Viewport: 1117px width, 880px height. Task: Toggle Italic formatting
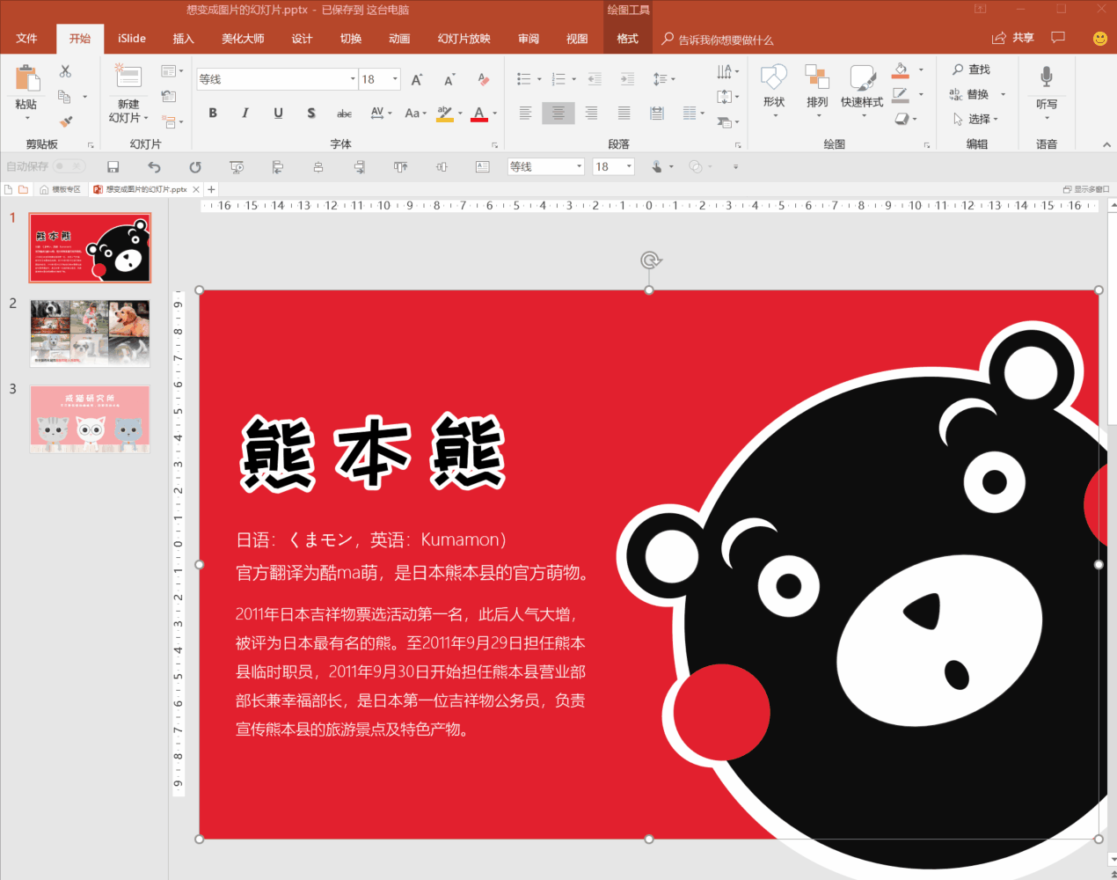pyautogui.click(x=245, y=113)
